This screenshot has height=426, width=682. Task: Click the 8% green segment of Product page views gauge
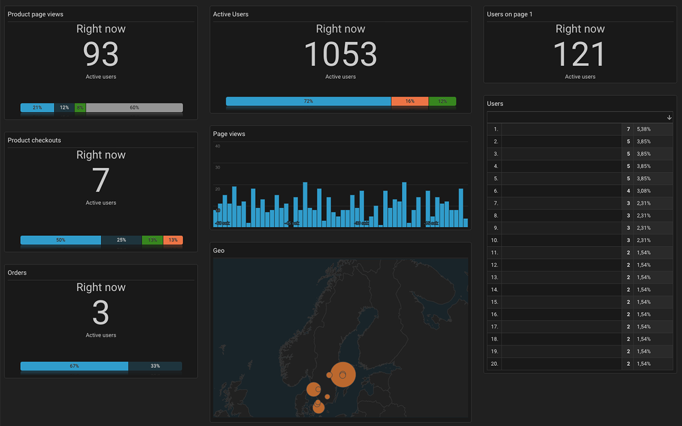pos(80,108)
